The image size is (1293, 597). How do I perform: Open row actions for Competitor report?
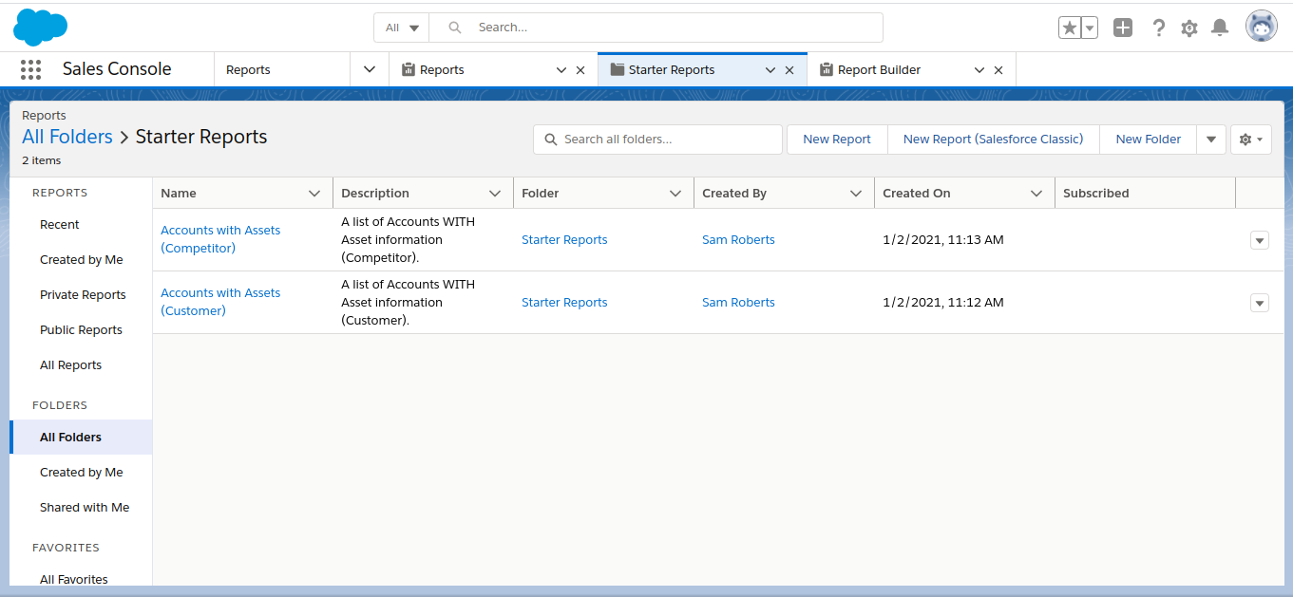(x=1260, y=240)
